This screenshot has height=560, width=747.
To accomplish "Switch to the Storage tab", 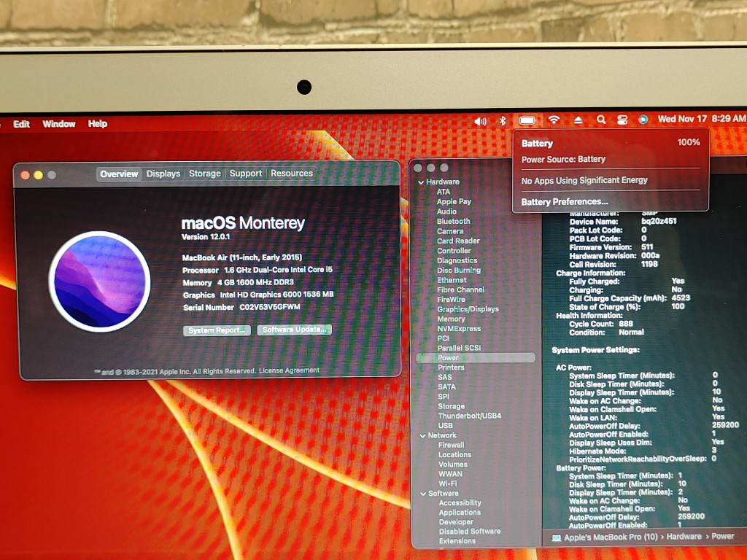I will [x=205, y=174].
